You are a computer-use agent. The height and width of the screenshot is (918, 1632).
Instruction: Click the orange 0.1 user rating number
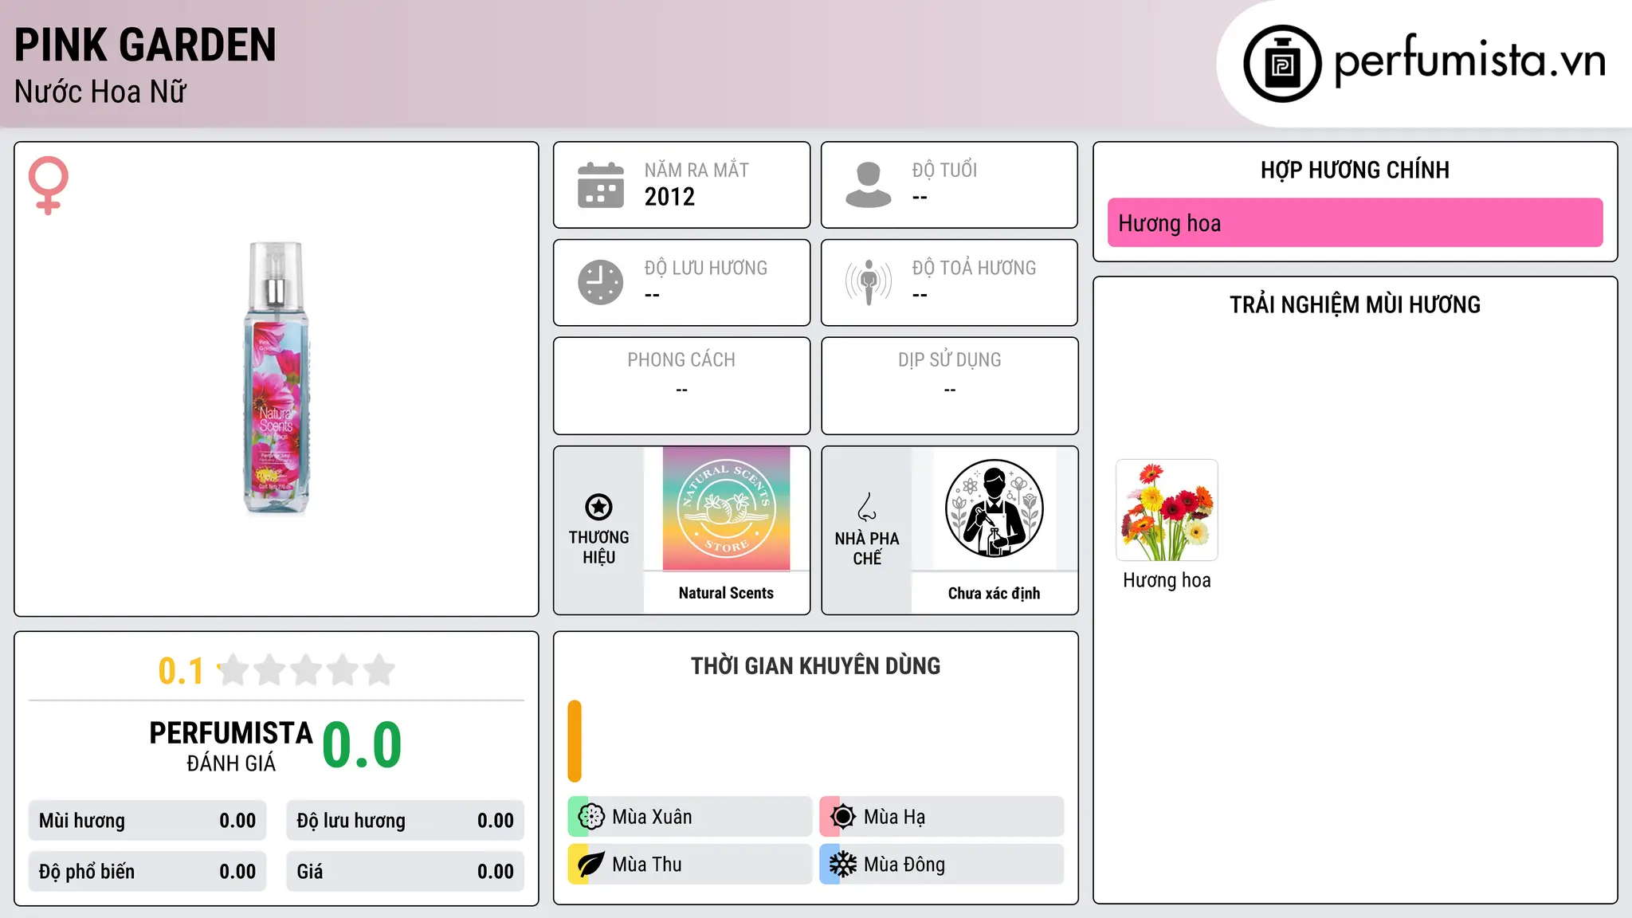pos(181,671)
